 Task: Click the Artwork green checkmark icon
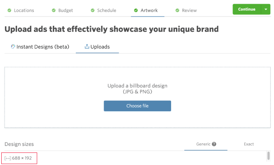click(136, 11)
